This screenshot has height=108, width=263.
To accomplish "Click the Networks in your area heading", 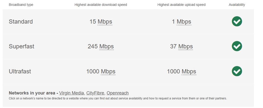I will [32, 93].
